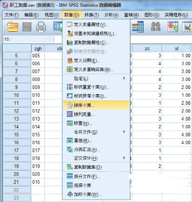Open the 图形(G) menu
The width and height of the screenshot is (192, 202).
[151, 15]
